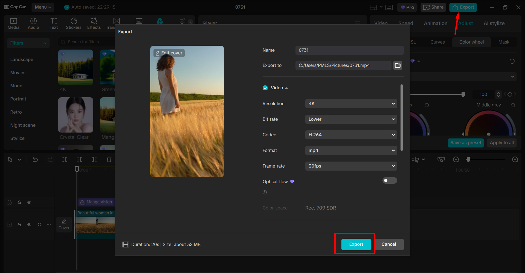This screenshot has height=273, width=525.
Task: Select the Text tool in the top toolbar
Action: coord(54,23)
